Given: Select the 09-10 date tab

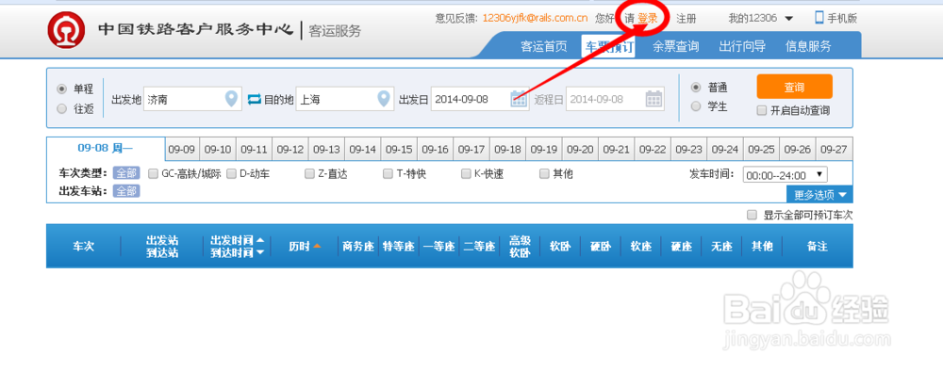Looking at the screenshot, I should (x=218, y=150).
